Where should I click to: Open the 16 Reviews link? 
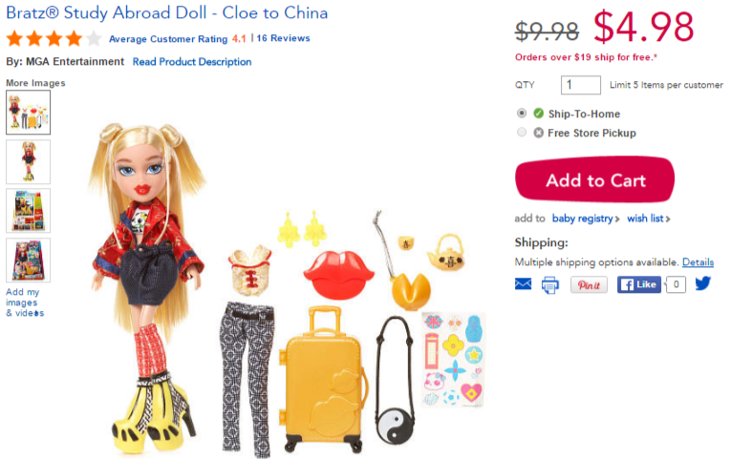click(283, 38)
